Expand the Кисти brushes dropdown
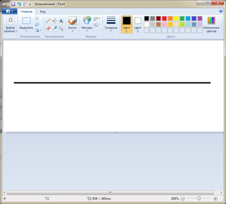Screen dimensions: 226x204 (72, 29)
